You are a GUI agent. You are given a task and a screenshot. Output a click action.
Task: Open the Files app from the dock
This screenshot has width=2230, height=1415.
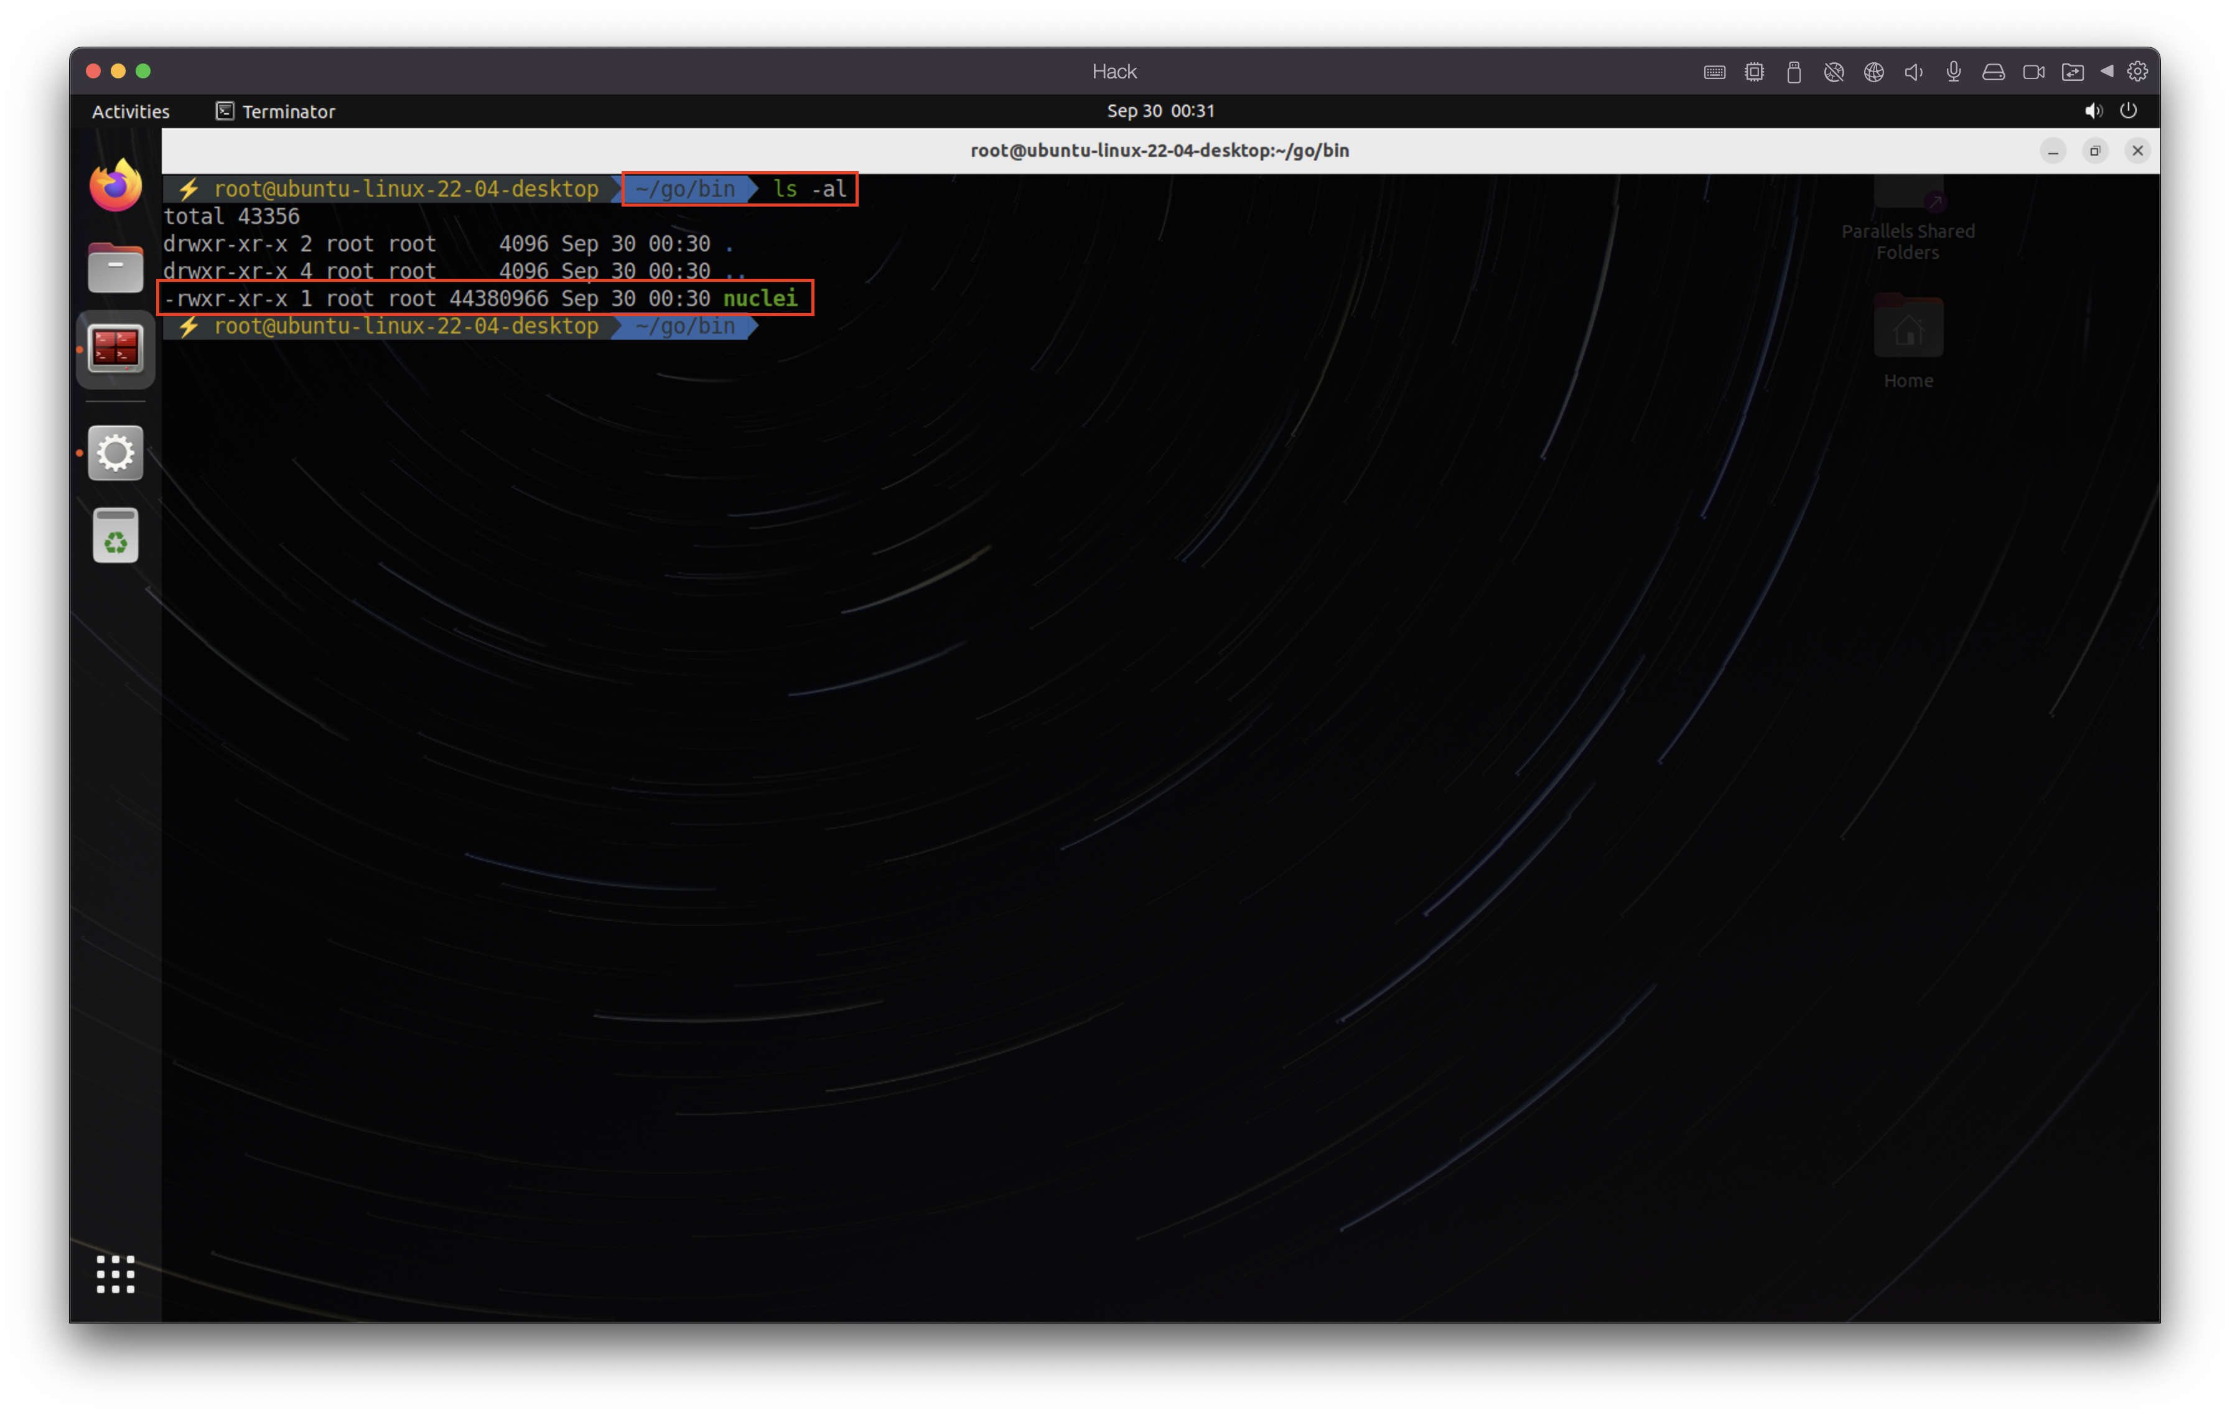(116, 268)
